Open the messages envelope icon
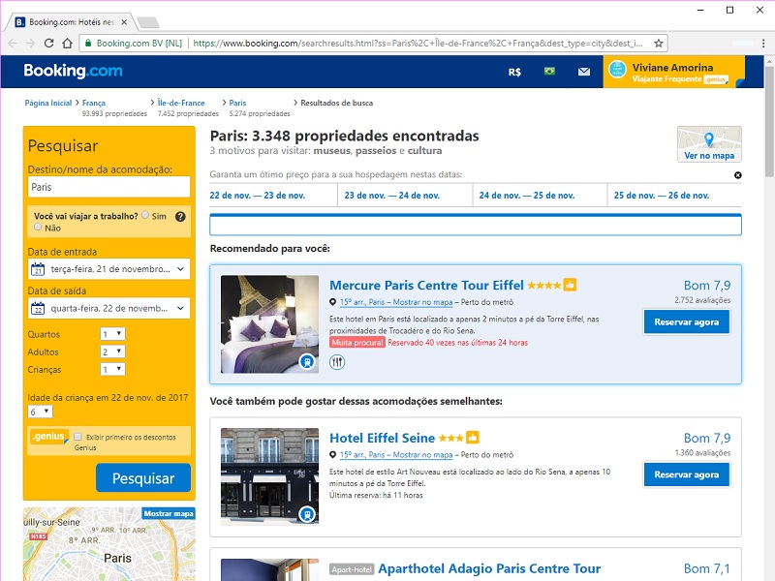 coord(584,72)
